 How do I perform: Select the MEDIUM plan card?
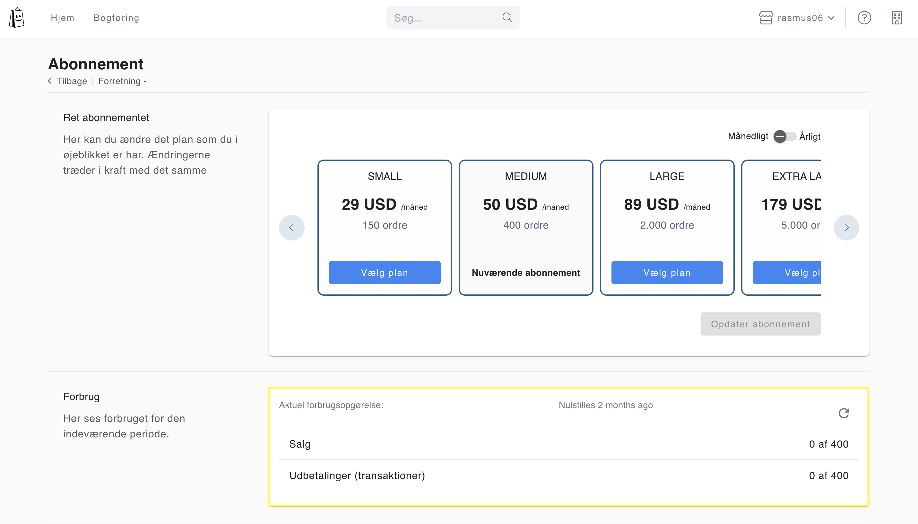pos(525,227)
